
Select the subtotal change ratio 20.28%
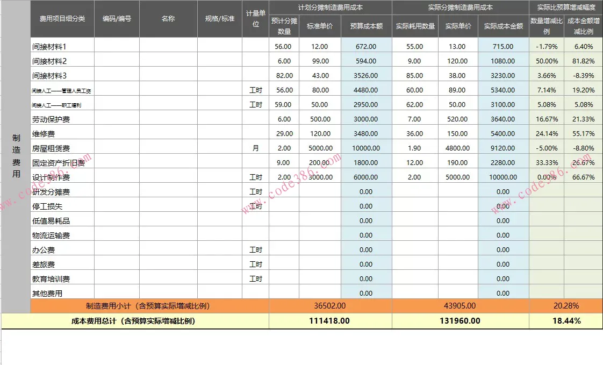tap(566, 306)
